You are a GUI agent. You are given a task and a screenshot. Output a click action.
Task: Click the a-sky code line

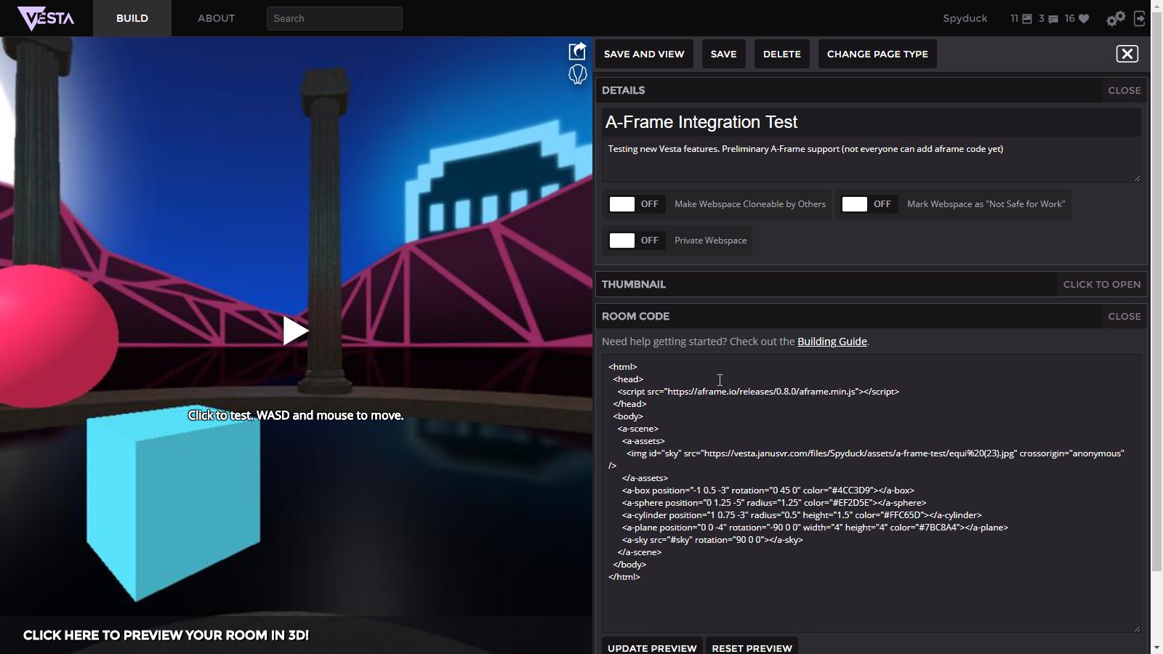[712, 540]
